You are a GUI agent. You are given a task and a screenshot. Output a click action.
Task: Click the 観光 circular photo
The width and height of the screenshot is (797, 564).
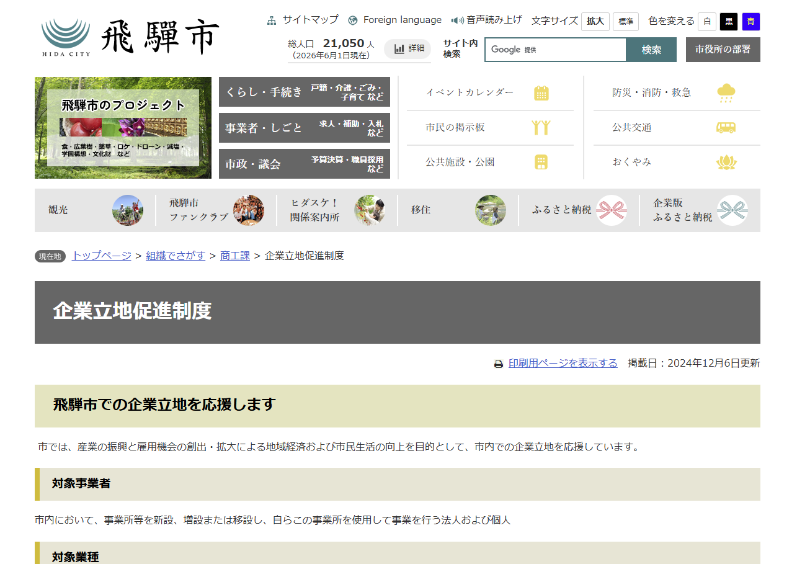tap(128, 210)
